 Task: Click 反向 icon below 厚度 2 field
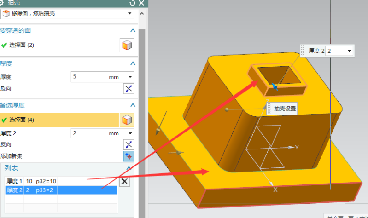click(x=129, y=145)
